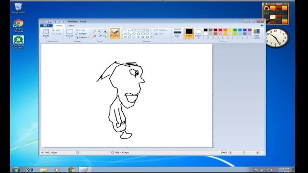The width and height of the screenshot is (308, 173).
Task: Expand the full Shapes gallery
Action: 152,37
